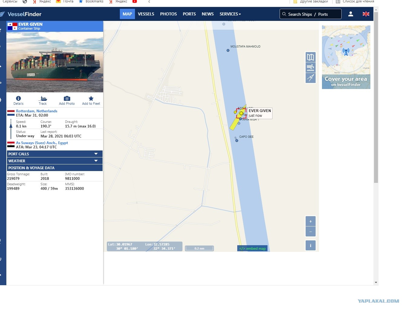
Task: Click the Egypt flag icon
Action: click(x=11, y=144)
